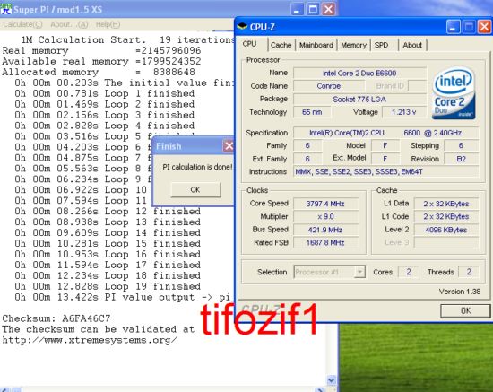Click 'PI calculation is done!' message text

(197, 167)
